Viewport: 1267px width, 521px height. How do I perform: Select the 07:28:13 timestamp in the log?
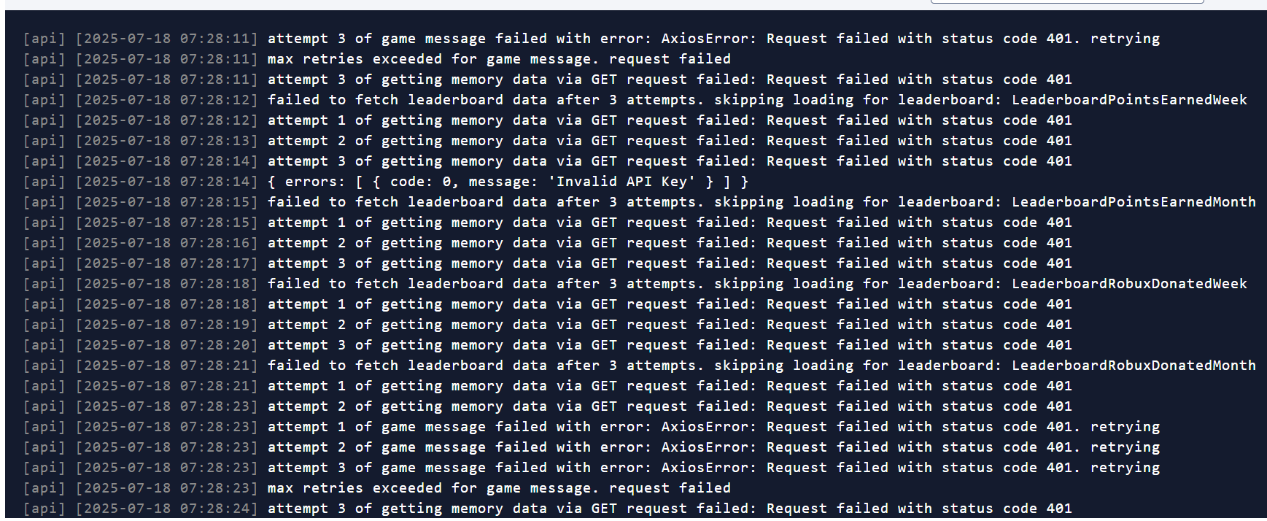click(x=166, y=141)
